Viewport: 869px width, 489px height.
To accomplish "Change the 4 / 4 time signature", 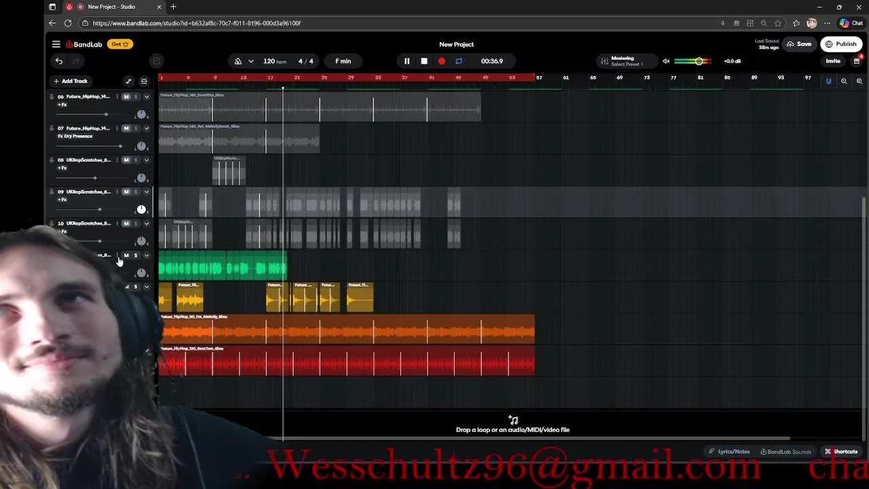I will click(x=306, y=61).
